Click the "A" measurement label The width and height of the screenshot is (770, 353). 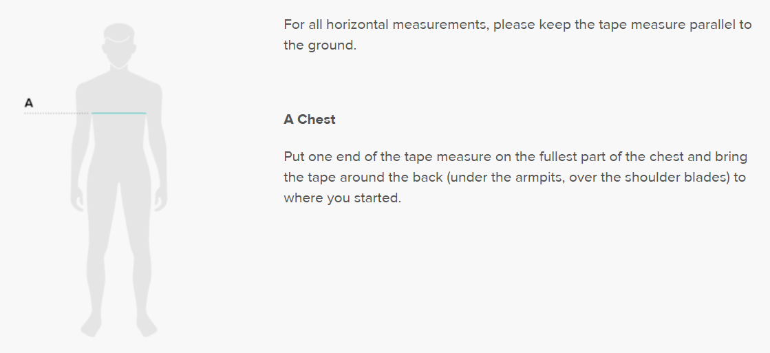click(x=29, y=103)
